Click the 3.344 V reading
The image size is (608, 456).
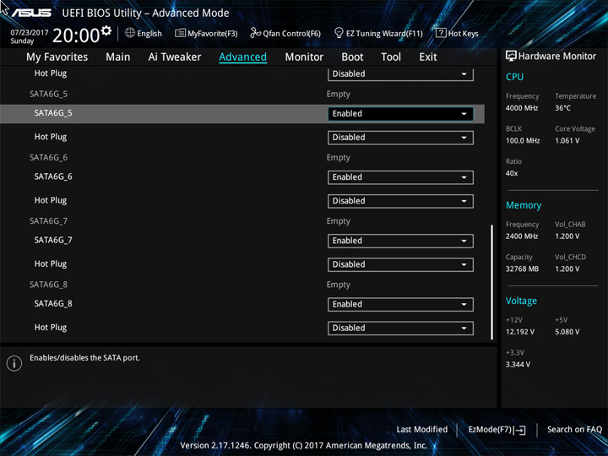[518, 365]
